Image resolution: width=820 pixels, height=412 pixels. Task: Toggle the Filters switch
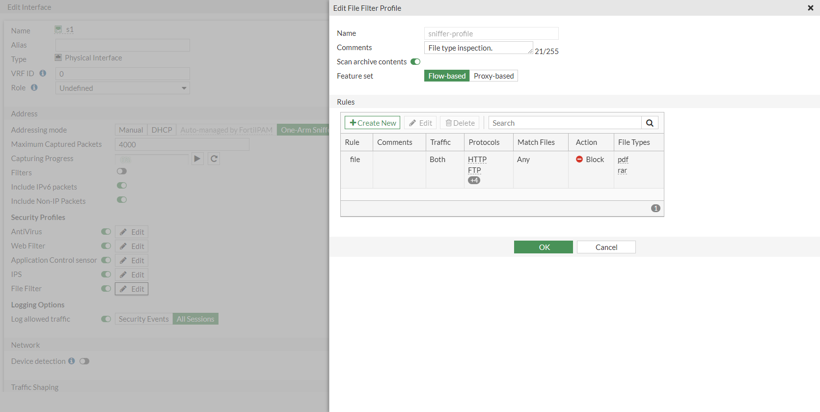[122, 171]
